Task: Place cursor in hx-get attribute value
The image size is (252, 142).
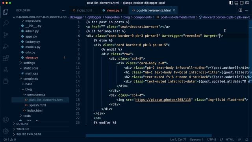Action: 220,36
